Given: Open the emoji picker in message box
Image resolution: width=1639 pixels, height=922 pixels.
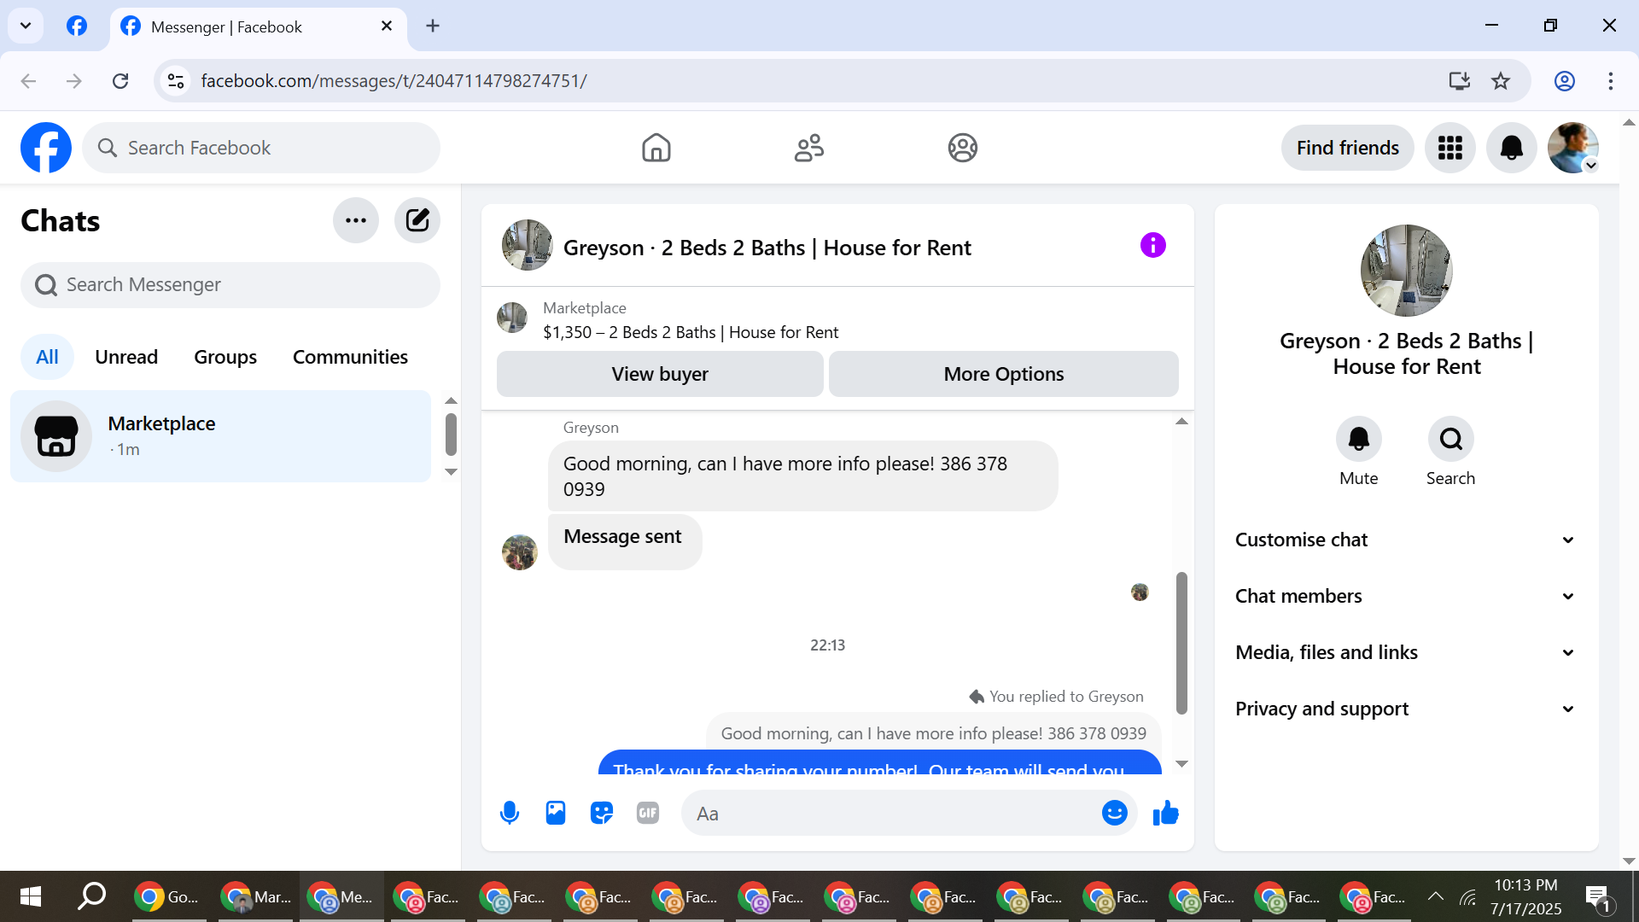Looking at the screenshot, I should coord(1115,813).
